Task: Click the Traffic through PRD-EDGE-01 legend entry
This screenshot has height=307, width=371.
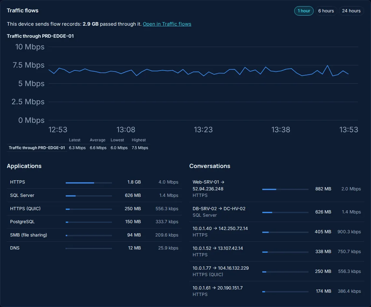Action: (37, 148)
